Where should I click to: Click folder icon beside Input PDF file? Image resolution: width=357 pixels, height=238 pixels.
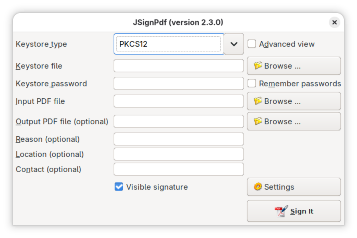tap(258, 101)
